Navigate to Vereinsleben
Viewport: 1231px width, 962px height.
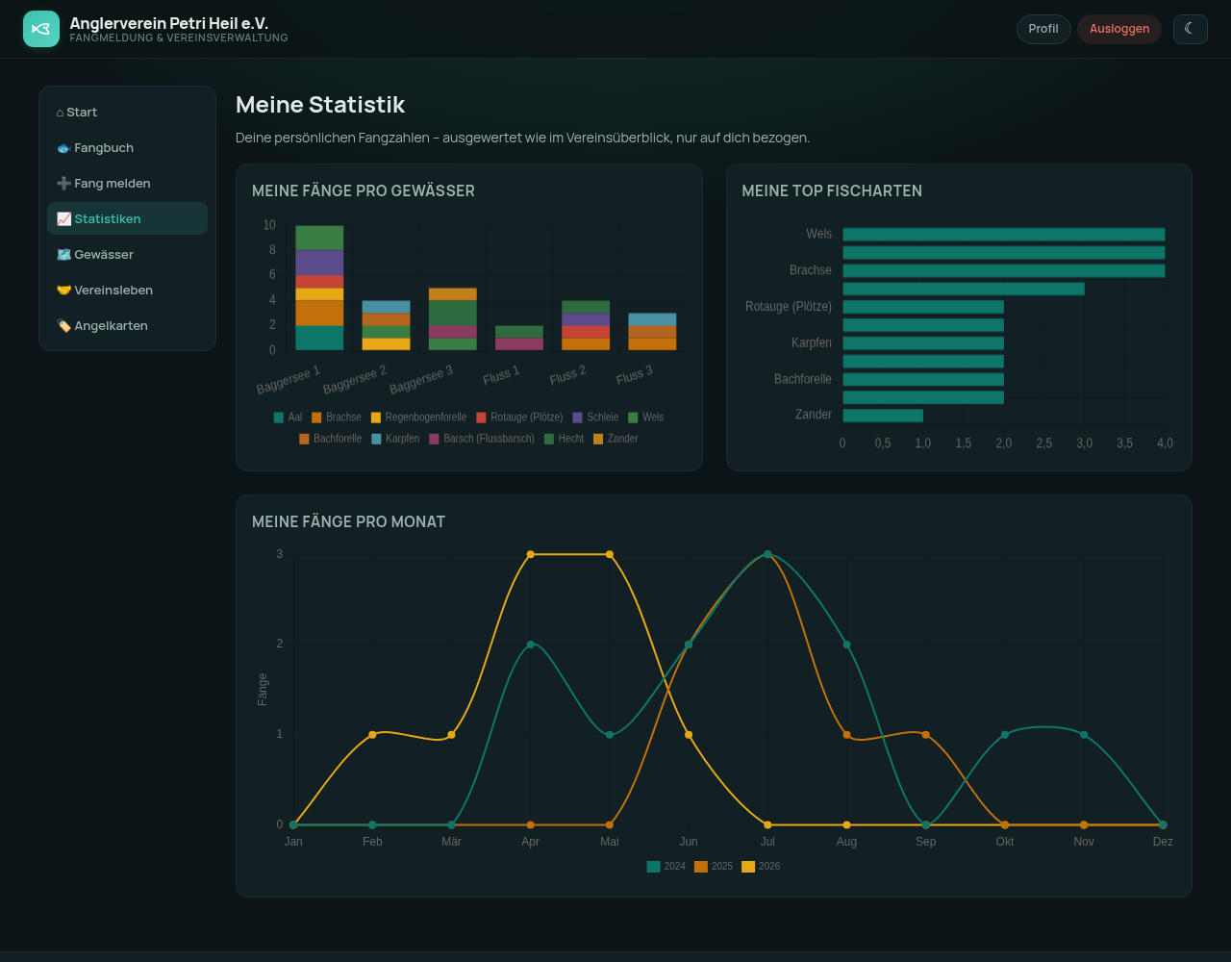point(127,290)
